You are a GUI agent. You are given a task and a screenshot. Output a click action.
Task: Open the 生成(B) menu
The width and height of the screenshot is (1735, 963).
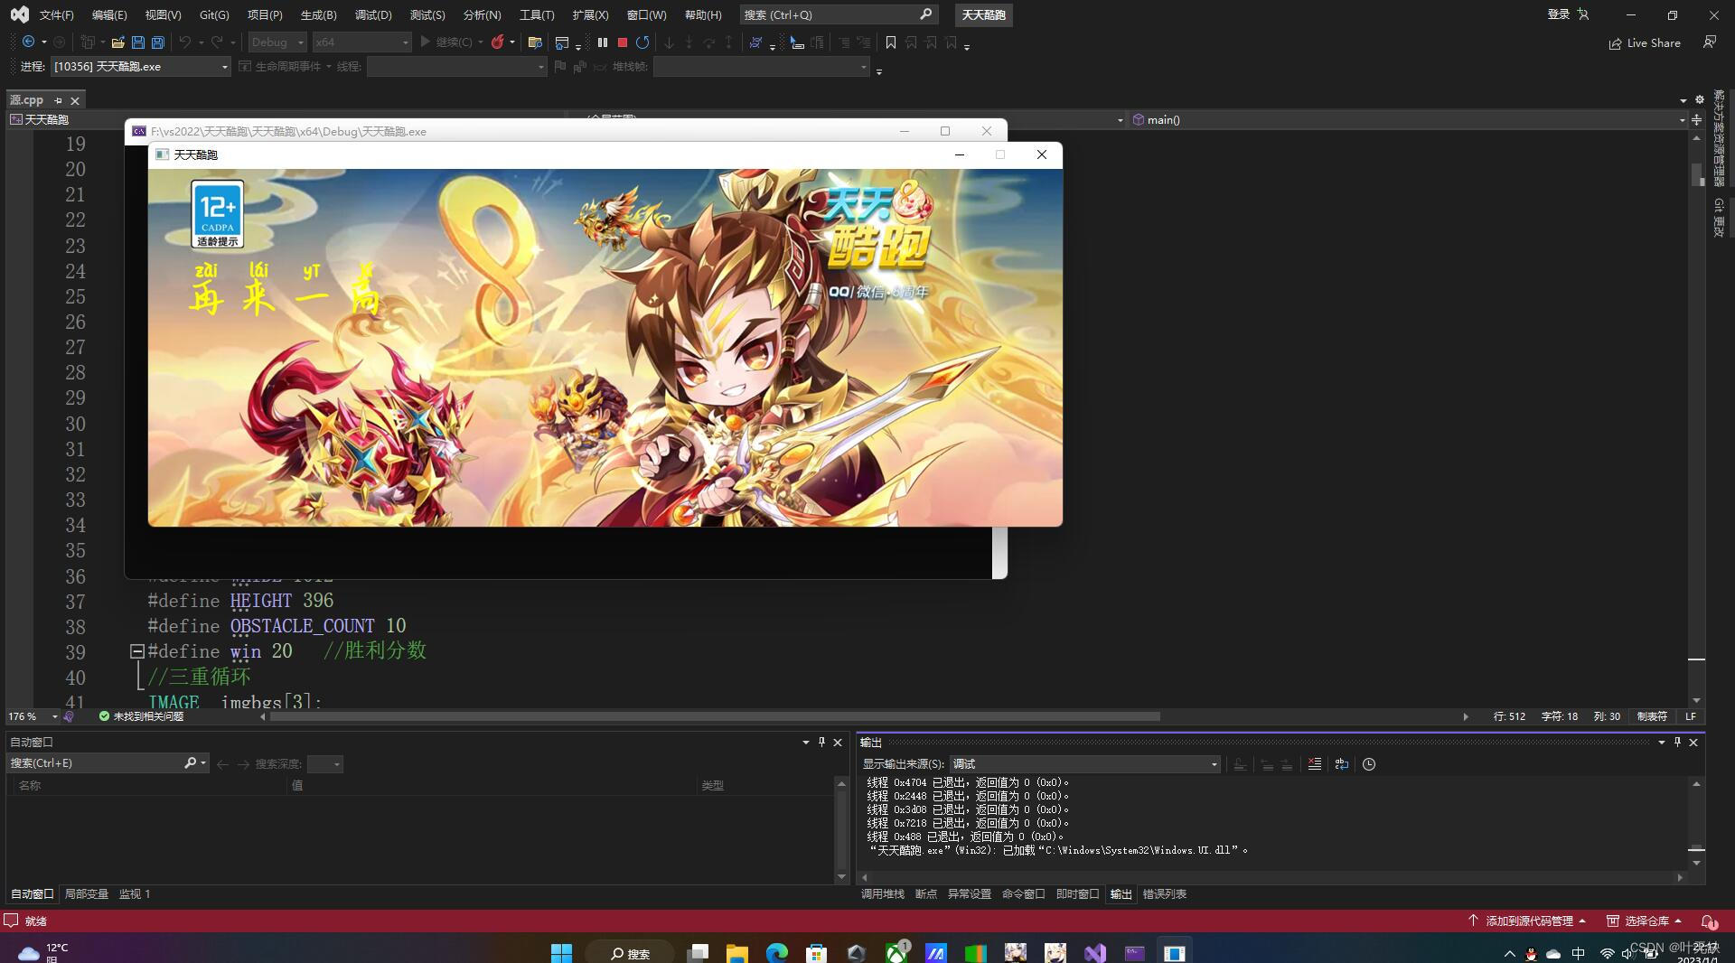pyautogui.click(x=318, y=14)
